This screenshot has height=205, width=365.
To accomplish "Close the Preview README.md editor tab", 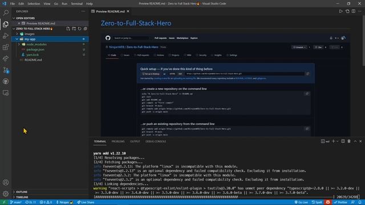I will tap(128, 11).
